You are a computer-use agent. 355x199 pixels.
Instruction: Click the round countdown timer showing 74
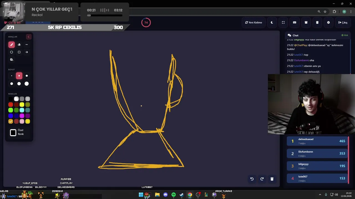(146, 22)
